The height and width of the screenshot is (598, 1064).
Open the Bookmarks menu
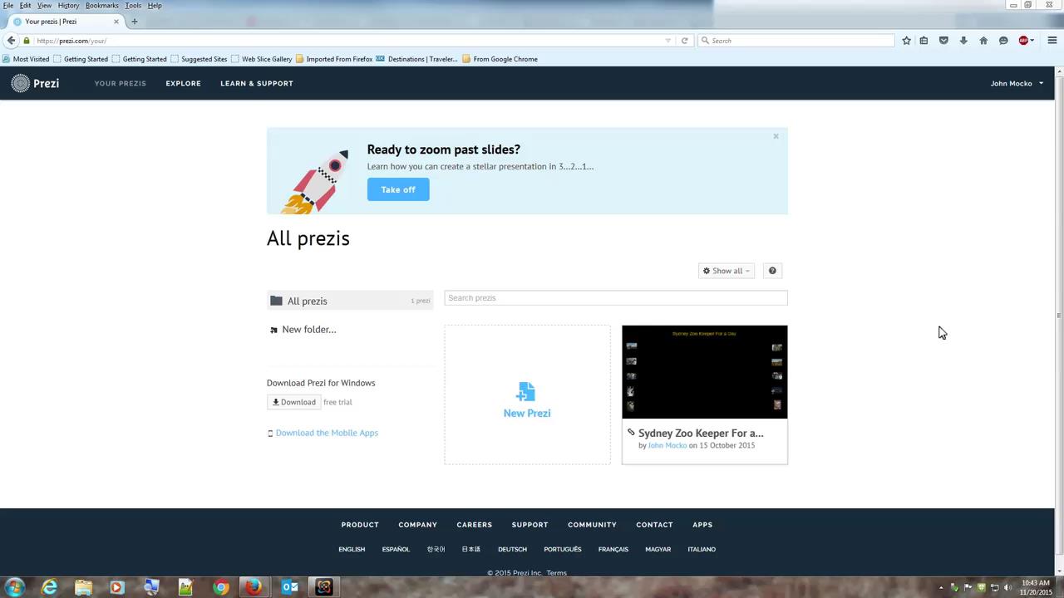coord(102,5)
